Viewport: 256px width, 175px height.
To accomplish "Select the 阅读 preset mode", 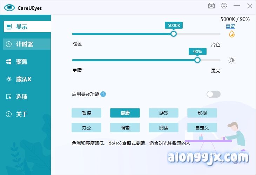I will click(x=163, y=128).
